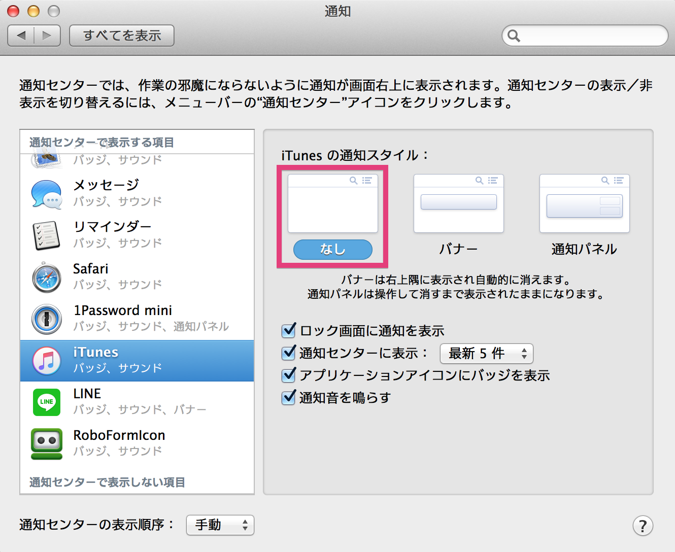Select the 通知パネル alert style thumbnail

[585, 203]
